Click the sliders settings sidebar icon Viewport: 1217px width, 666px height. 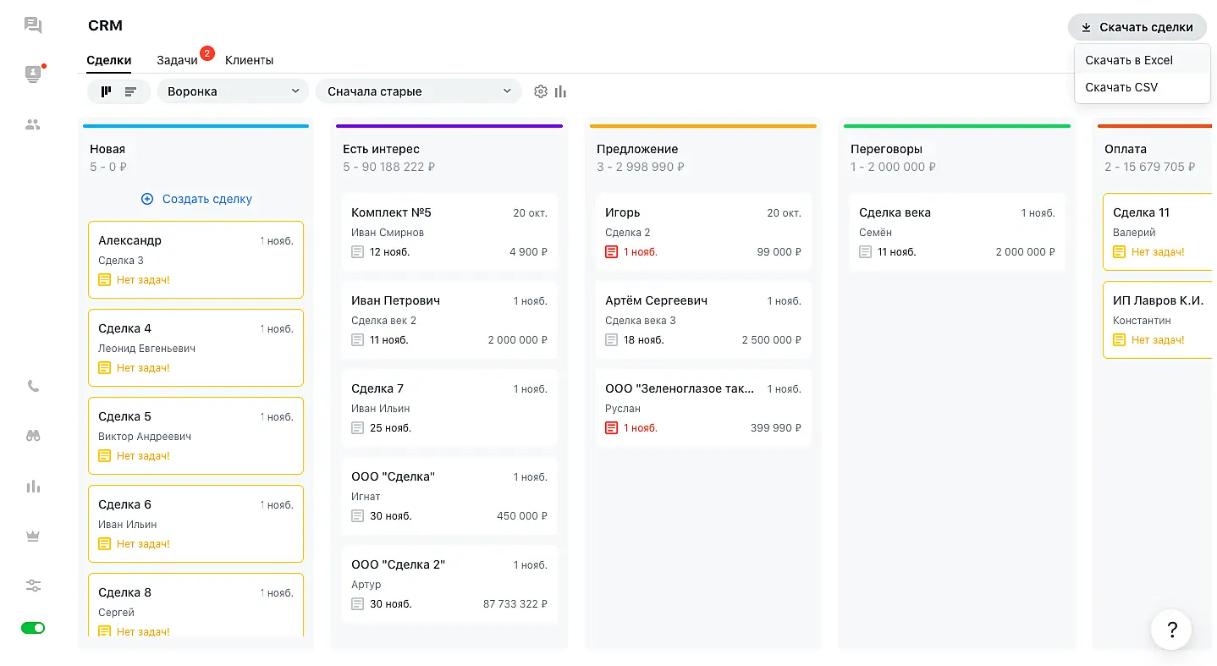(33, 586)
